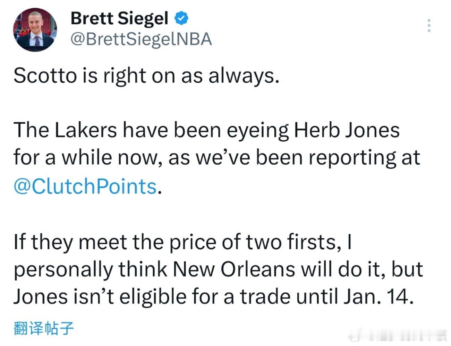The image size is (451, 346).
Task: Click the sentence 'Scotto is right on as always.'
Action: point(146,75)
